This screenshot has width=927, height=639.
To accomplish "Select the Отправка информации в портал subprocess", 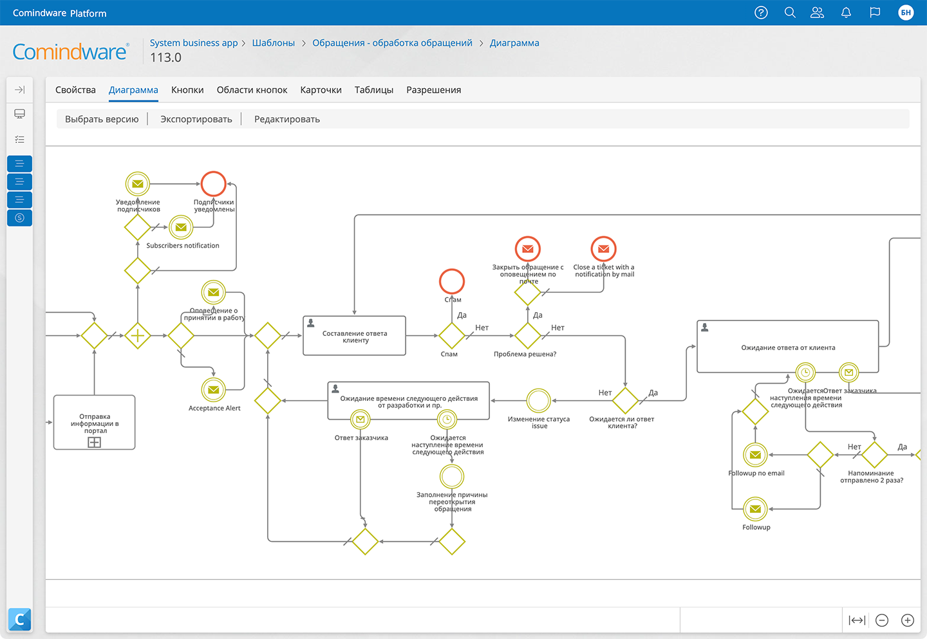I will click(95, 422).
